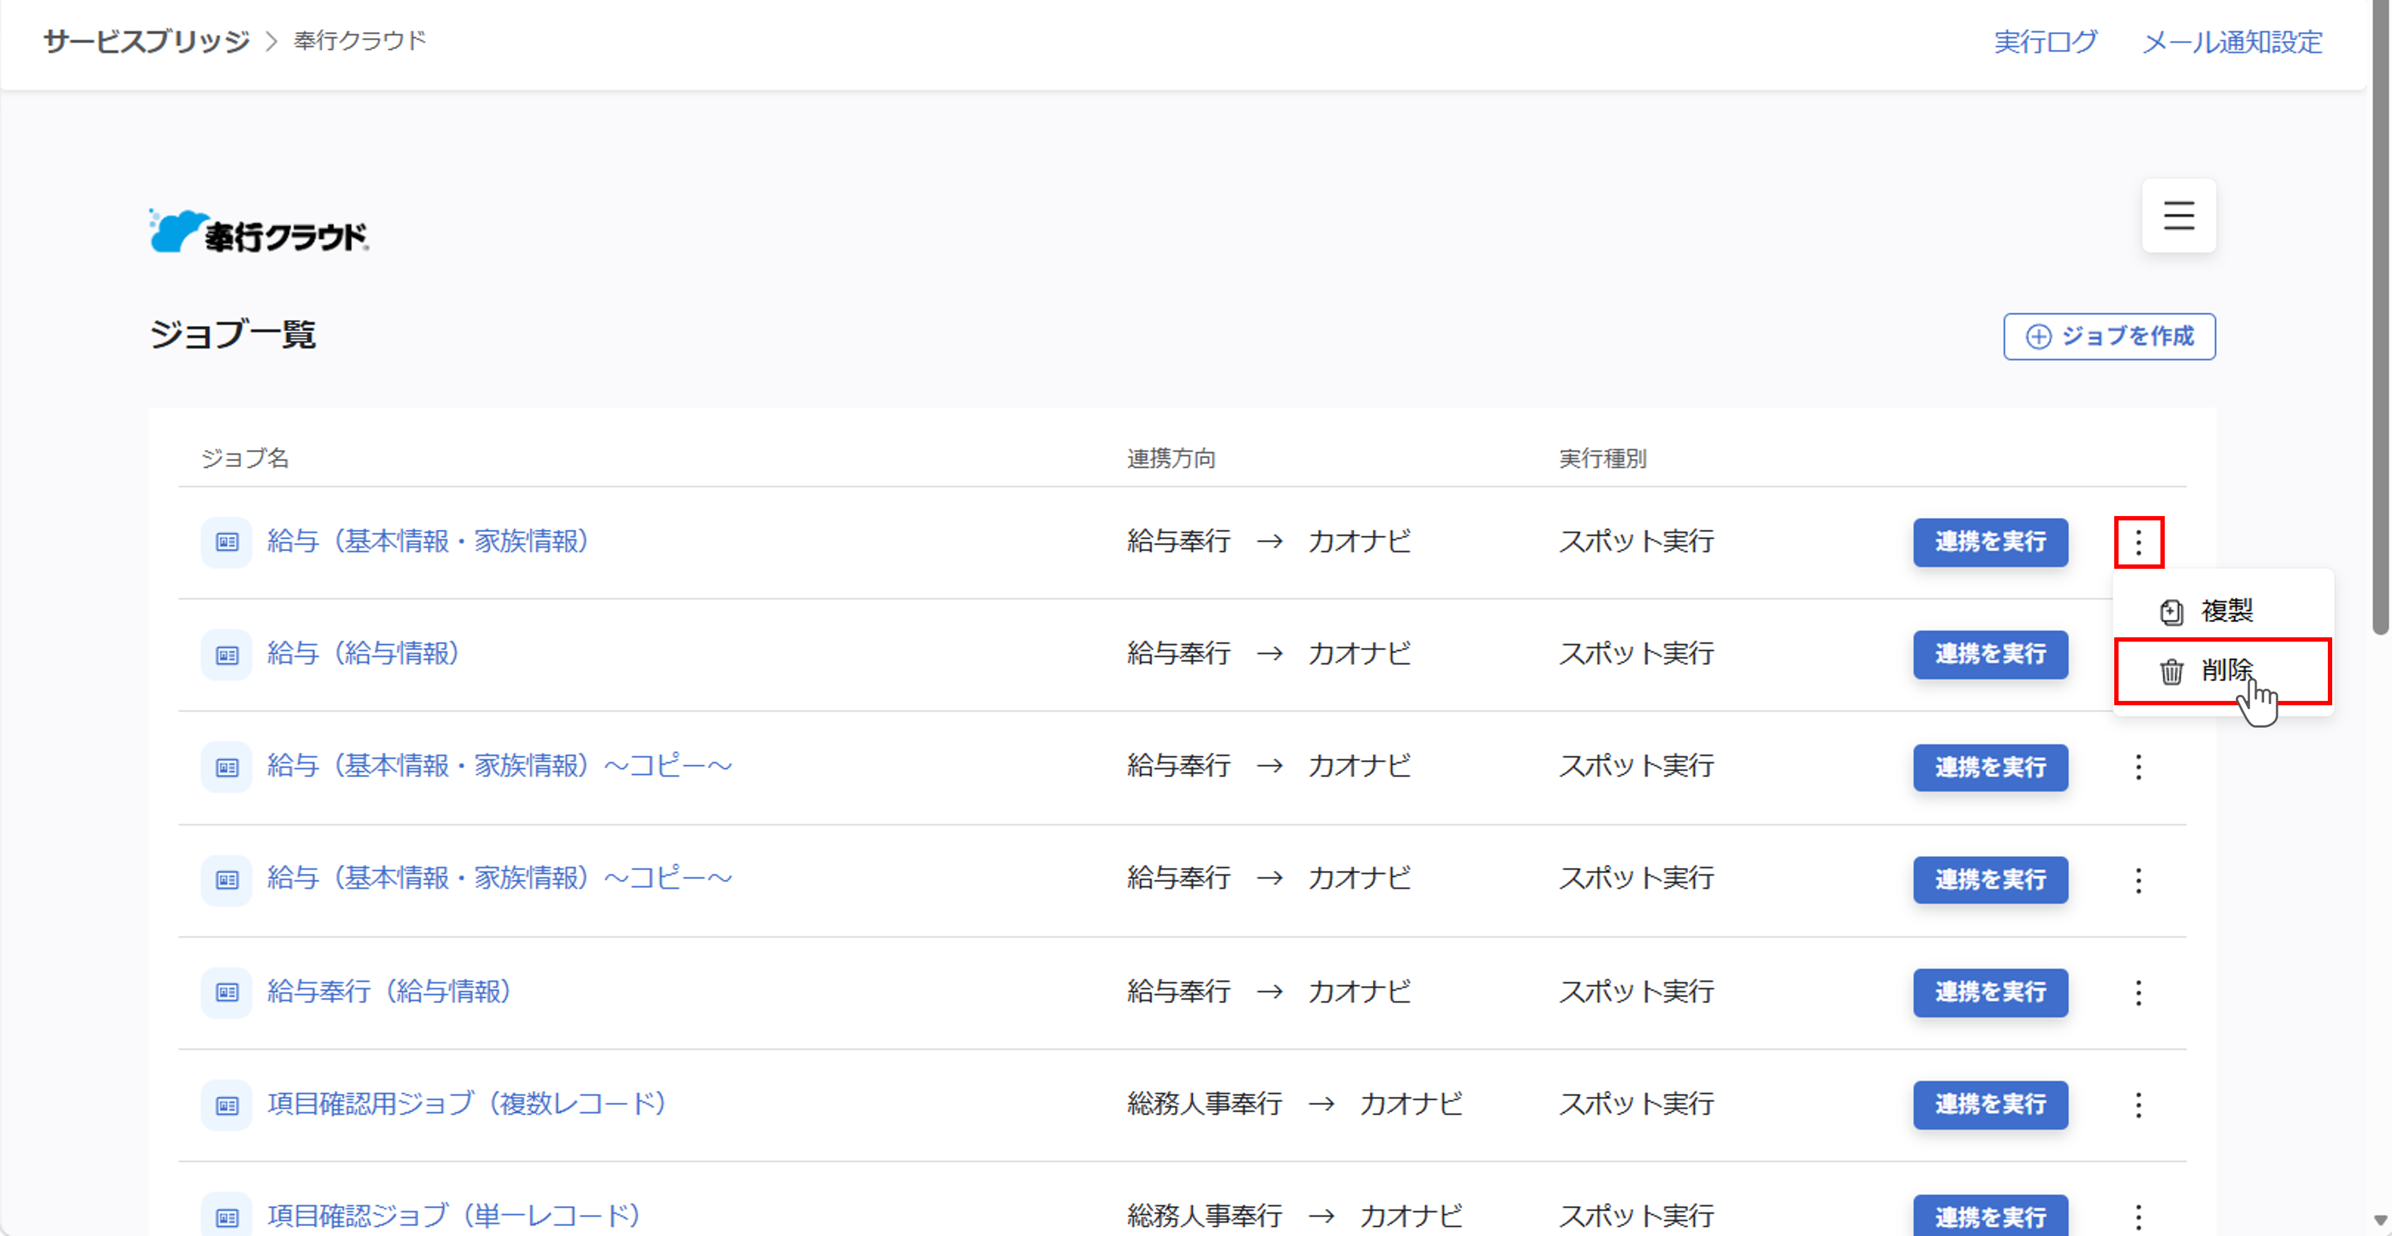Click job icon beside 項目確認用ジョブ（複数レコード）
The image size is (2392, 1236).
227,1105
